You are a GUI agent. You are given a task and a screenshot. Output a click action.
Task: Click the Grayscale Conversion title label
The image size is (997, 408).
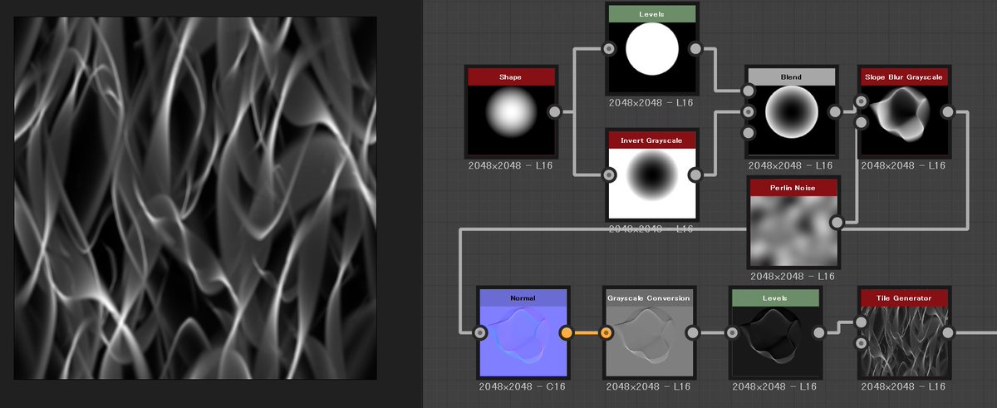648,297
